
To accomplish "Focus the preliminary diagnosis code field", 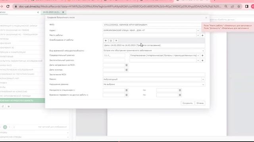I will tap(114, 55).
